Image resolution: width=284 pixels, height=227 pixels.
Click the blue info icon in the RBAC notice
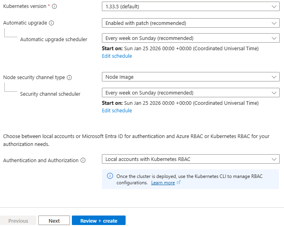click(x=110, y=176)
